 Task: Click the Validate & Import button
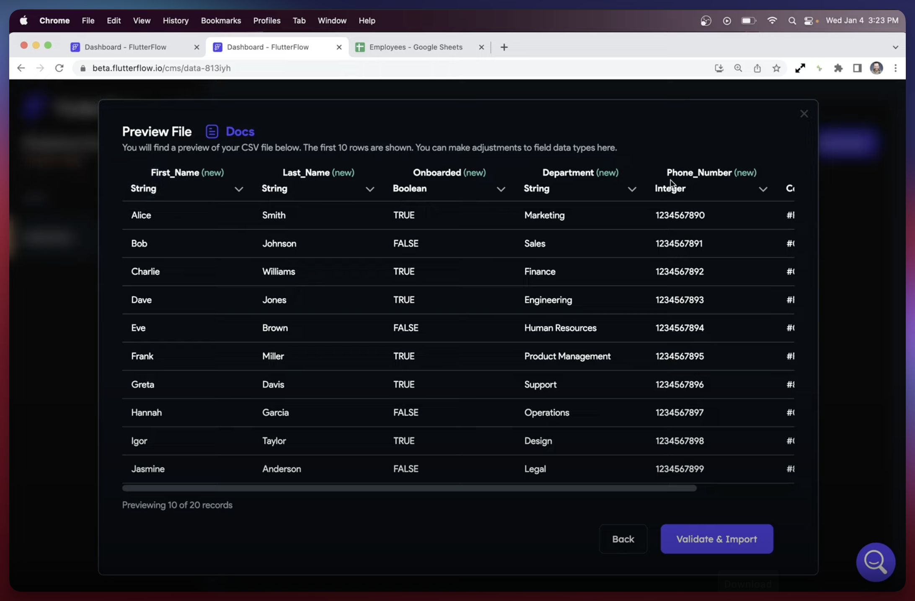click(716, 539)
